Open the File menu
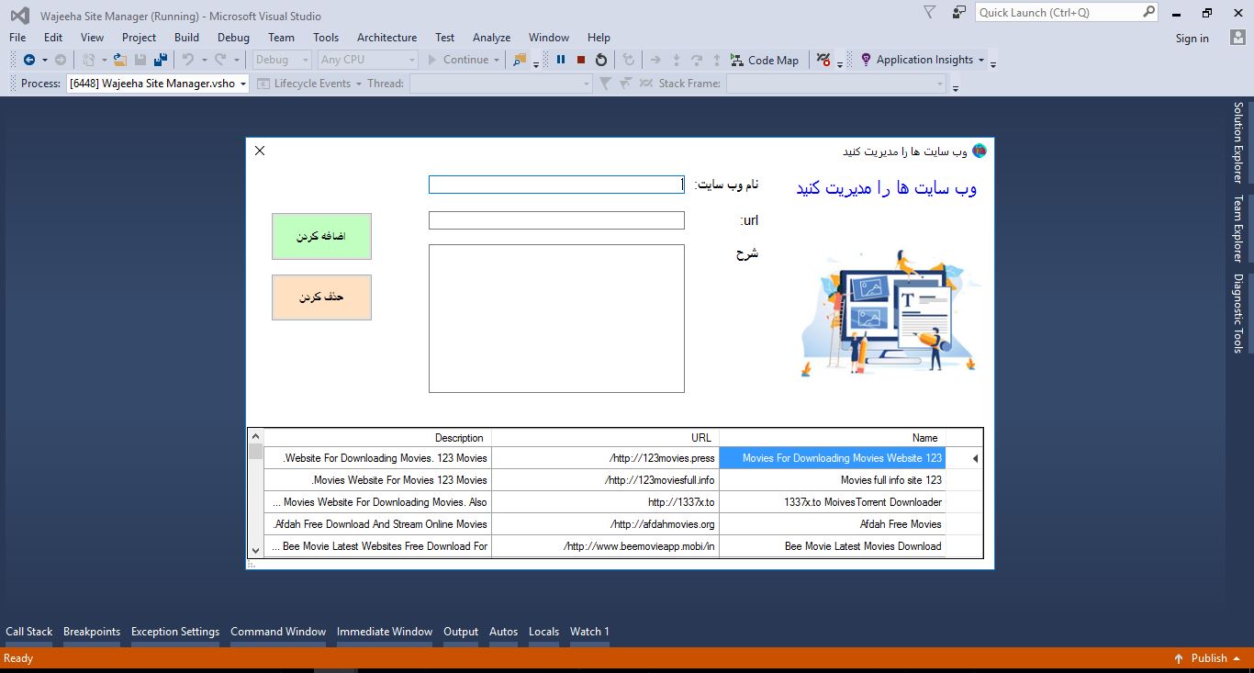Image resolution: width=1254 pixels, height=673 pixels. pyautogui.click(x=17, y=38)
